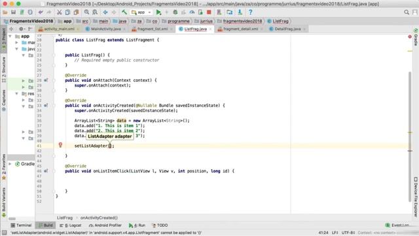Open the Android Profiler tool window button
Image resolution: width=419 pixels, height=236 pixels.
pyautogui.click(x=105, y=226)
